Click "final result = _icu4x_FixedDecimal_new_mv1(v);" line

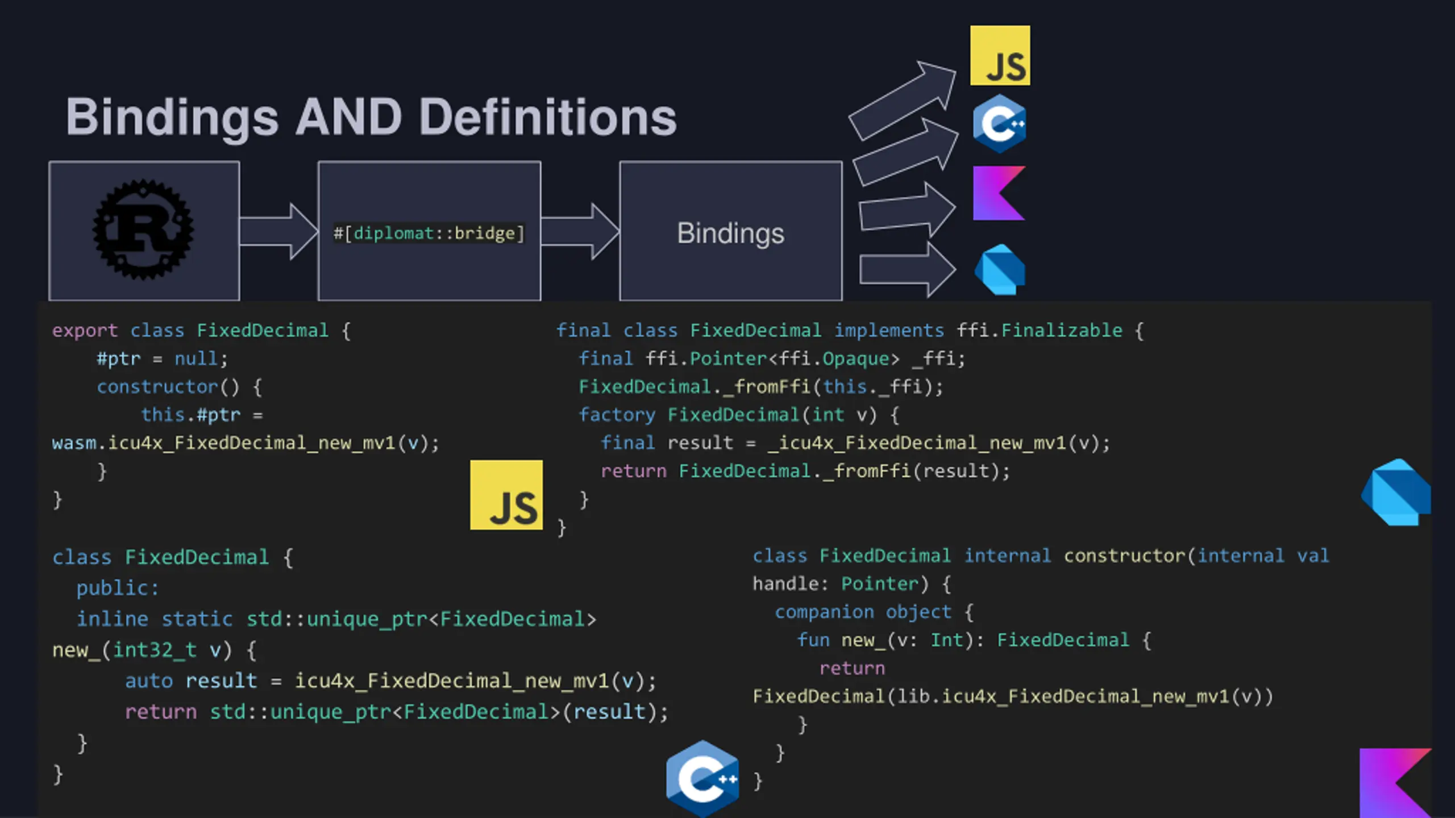[855, 443]
